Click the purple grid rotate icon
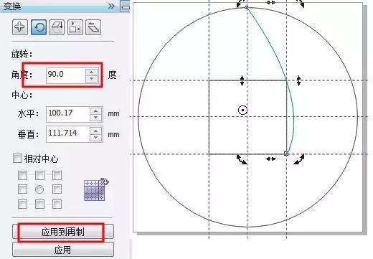Screen dimensions: 373x259 click(x=95, y=189)
